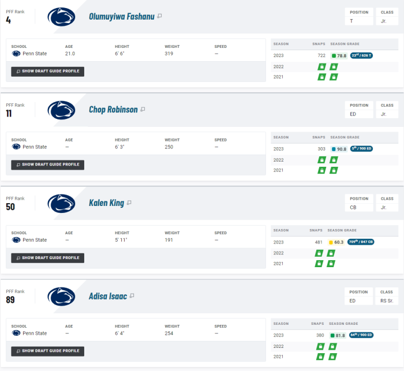Click Adisa Isaac 81.8 season grade badge

338,335
